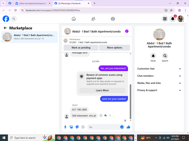This screenshot has height=141, width=189.
Task: Expand Media, files and links section
Action: pos(159,83)
